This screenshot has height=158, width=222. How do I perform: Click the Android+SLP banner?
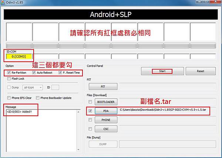tap(111, 14)
